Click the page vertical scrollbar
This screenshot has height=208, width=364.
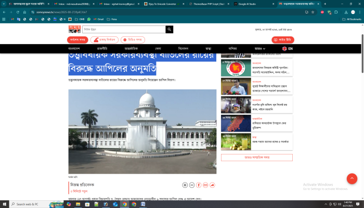362,54
